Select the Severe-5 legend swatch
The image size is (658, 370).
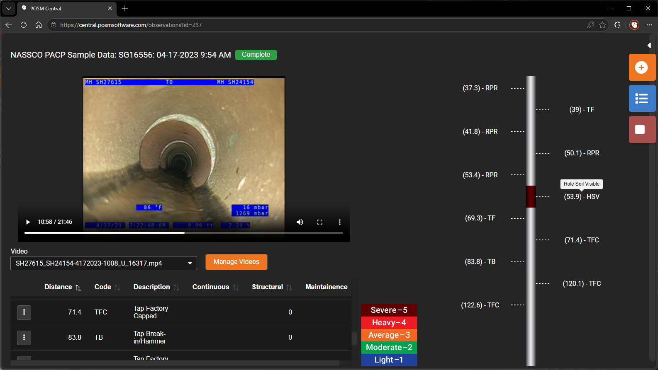pos(389,310)
